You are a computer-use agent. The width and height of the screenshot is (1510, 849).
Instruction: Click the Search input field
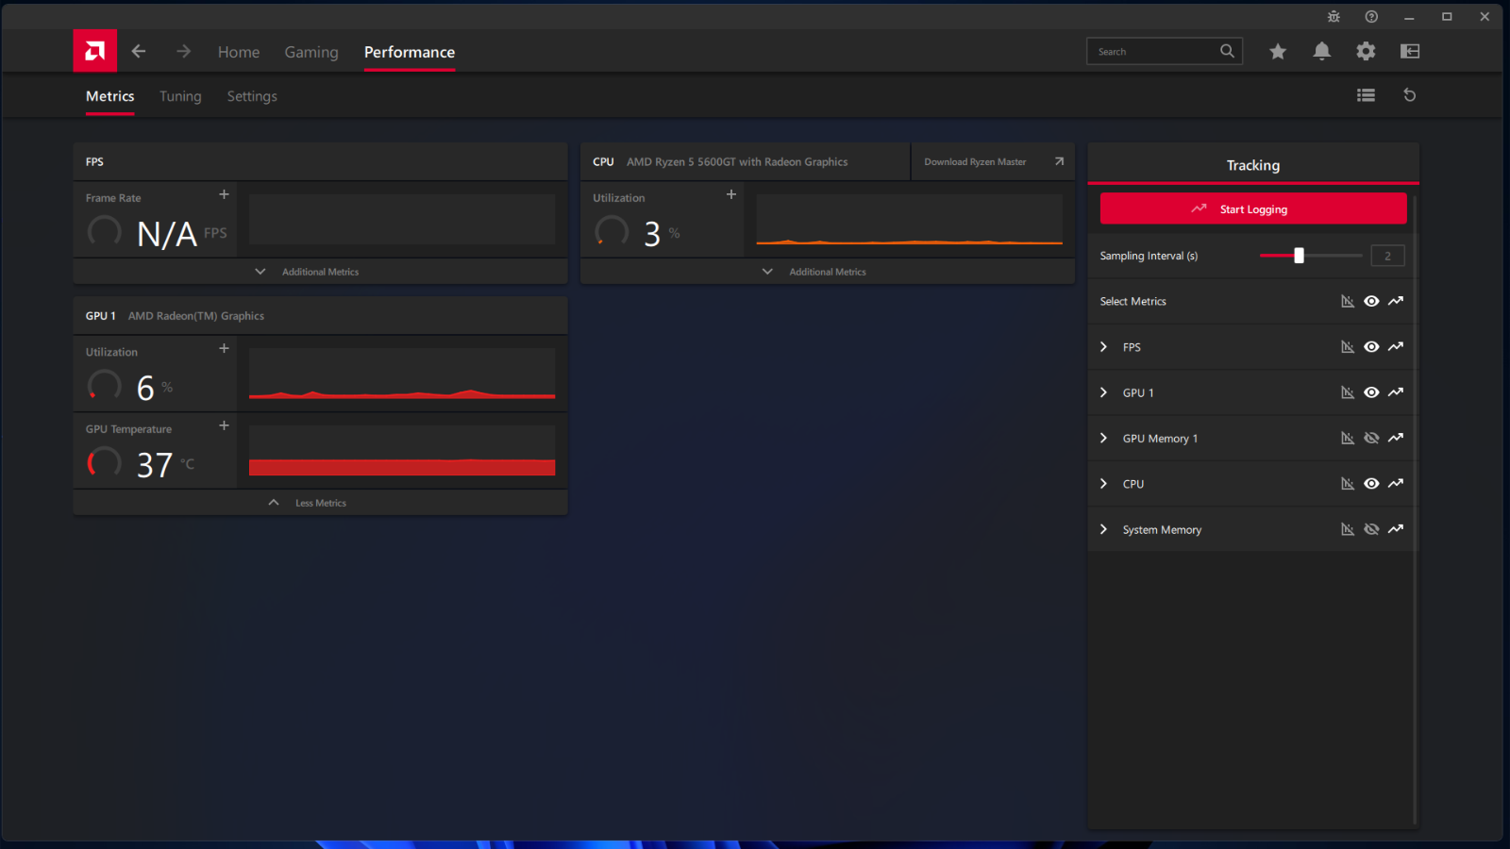point(1165,51)
